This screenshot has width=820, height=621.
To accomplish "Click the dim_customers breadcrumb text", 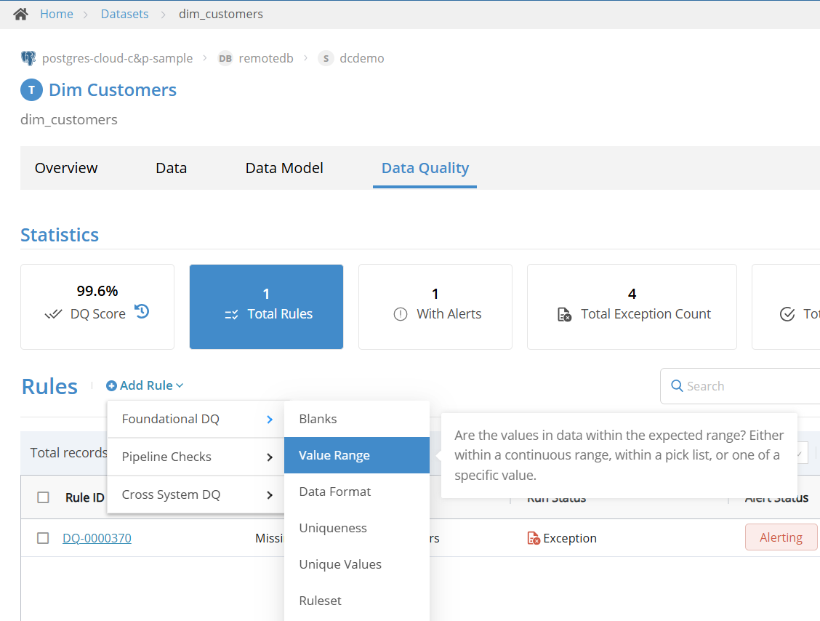I will (221, 14).
